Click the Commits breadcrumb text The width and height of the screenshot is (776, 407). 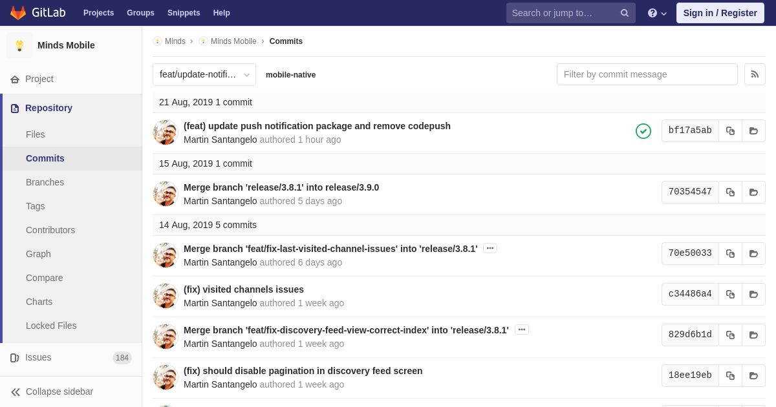(x=286, y=41)
